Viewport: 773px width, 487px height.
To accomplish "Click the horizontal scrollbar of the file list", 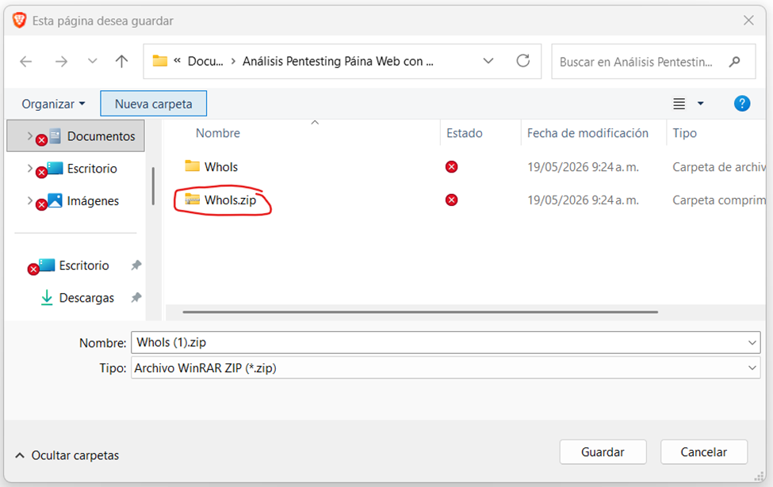I will 420,312.
